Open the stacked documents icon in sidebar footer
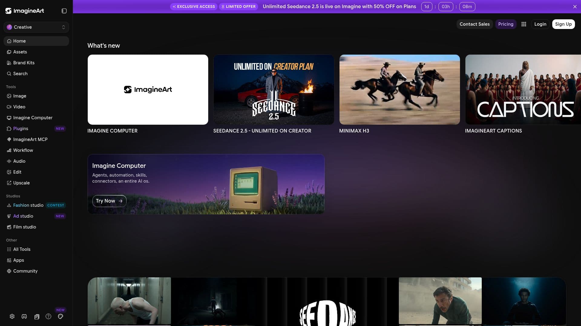581x326 pixels. (x=37, y=317)
